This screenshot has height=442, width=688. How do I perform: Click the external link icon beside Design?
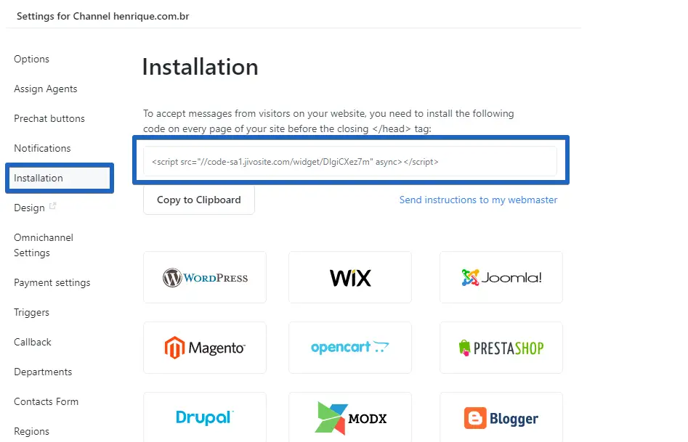tap(52, 205)
